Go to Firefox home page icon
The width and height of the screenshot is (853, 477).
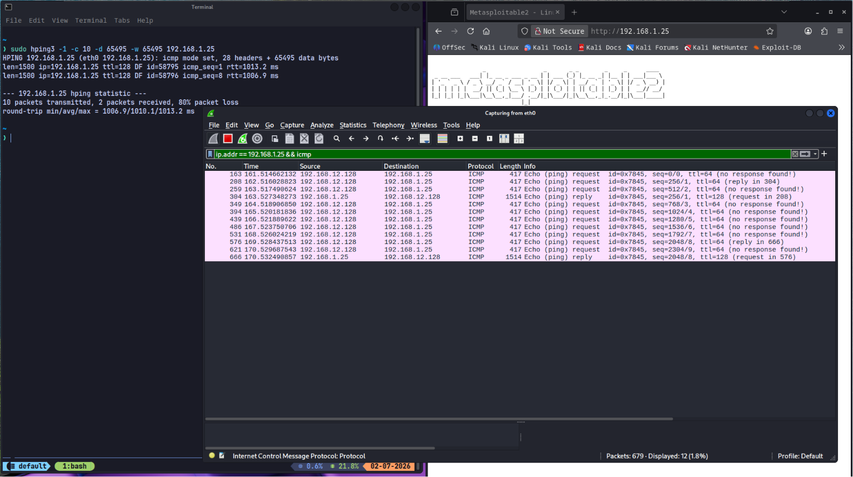click(486, 31)
